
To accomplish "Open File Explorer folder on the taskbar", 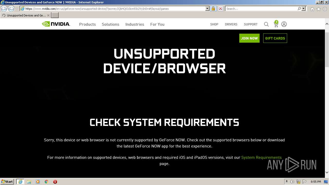I will (x=29, y=182).
